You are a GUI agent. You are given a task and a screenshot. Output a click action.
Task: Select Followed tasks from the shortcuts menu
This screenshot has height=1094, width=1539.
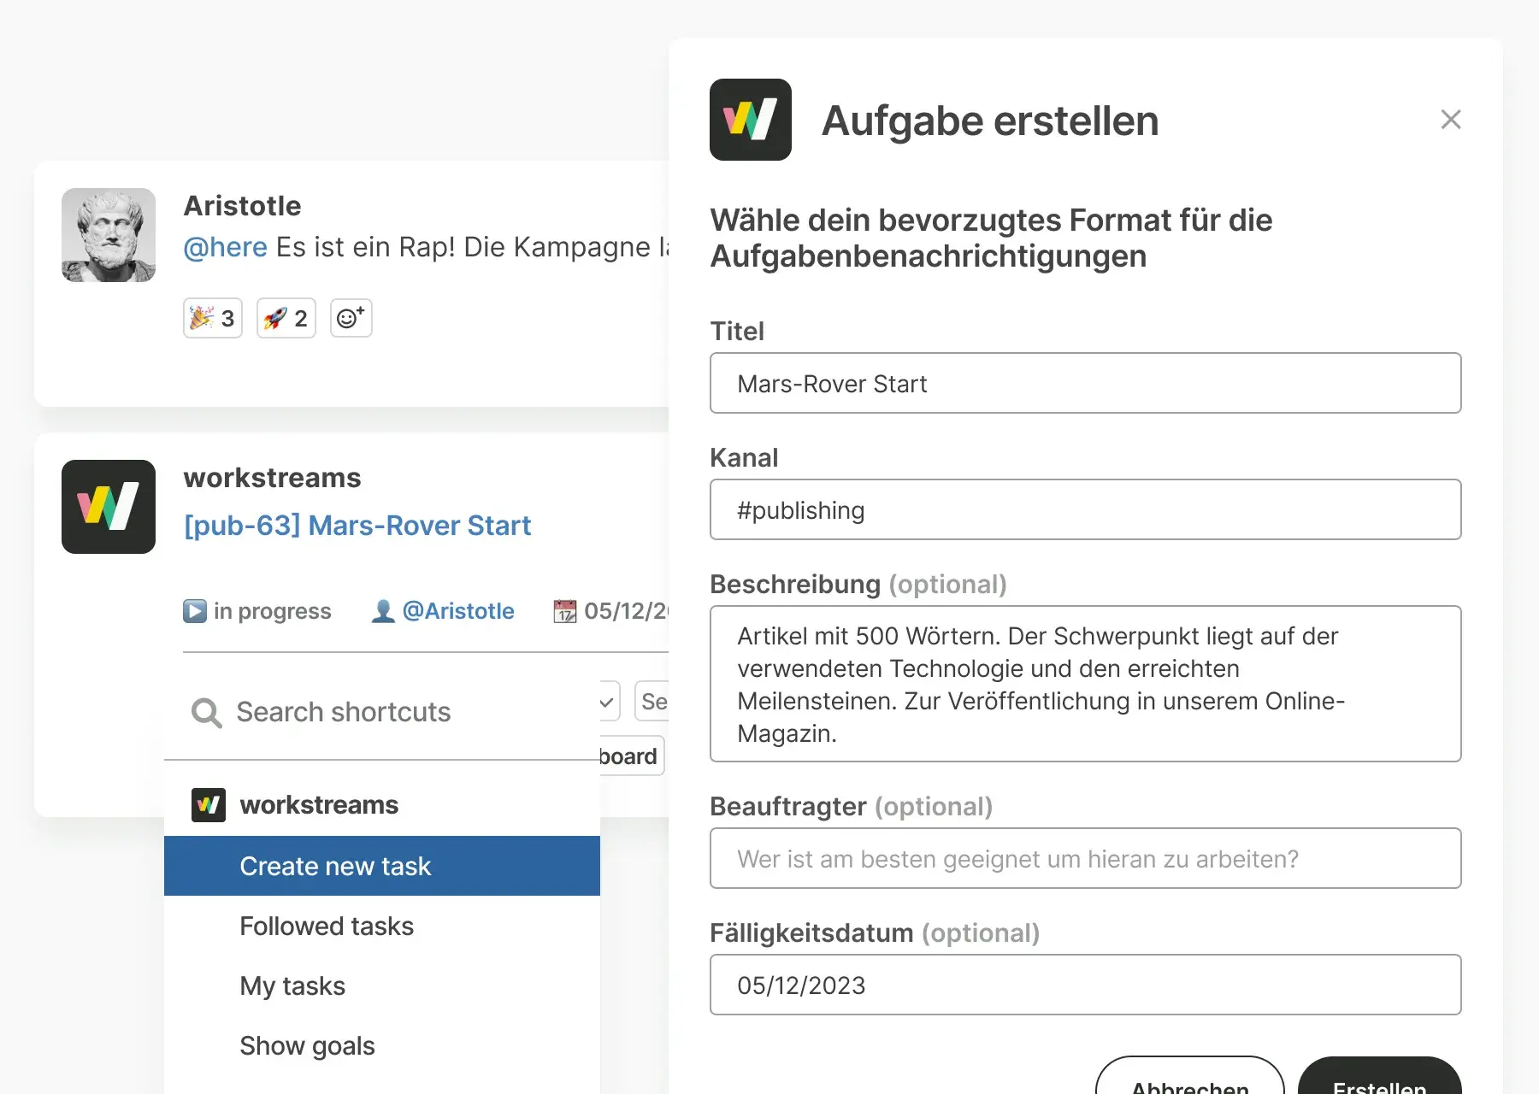click(327, 926)
